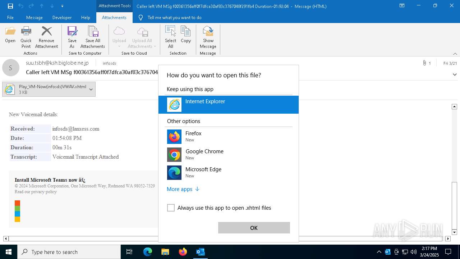
Task: Select Internet Explorer in the app list
Action: [229, 105]
